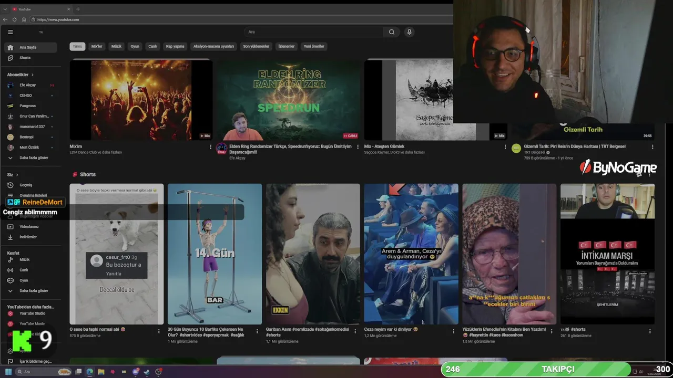Viewport: 673px width, 378px height.
Task: Open Arem & Arman Ceza short
Action: 411,254
